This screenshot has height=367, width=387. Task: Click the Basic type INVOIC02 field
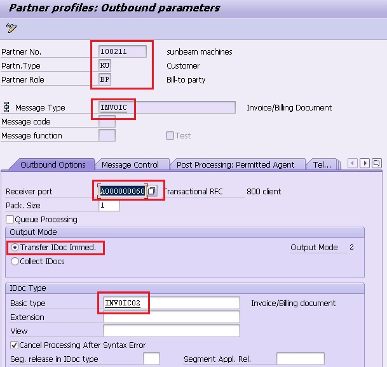(171, 304)
